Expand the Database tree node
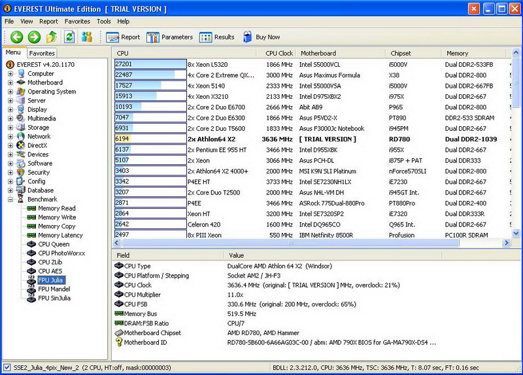 pyautogui.click(x=10, y=190)
